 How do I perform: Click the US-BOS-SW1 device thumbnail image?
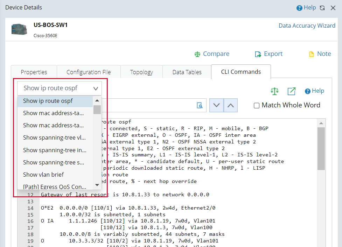point(19,29)
